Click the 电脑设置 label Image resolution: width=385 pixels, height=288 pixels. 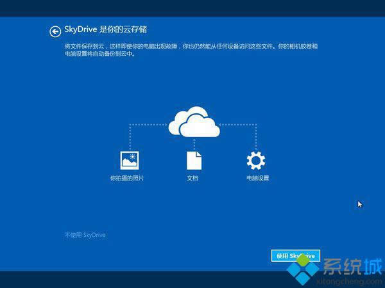click(257, 178)
